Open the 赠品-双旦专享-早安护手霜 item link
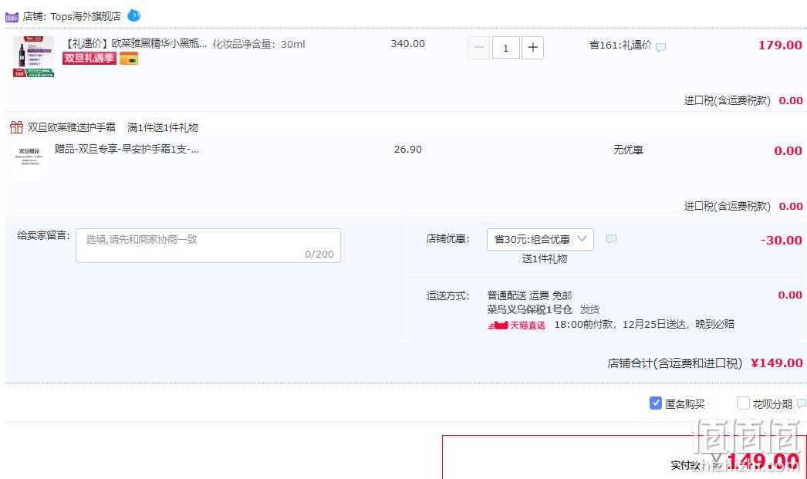Screen dimensions: 807x479 (127, 149)
